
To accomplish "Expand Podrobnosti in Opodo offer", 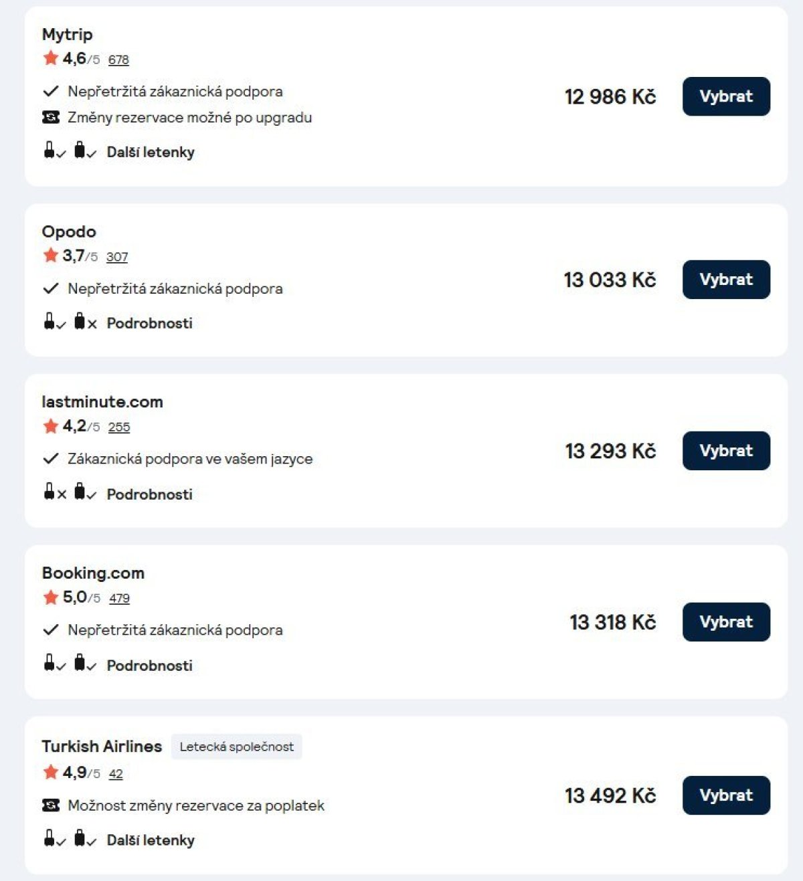I will pos(150,323).
